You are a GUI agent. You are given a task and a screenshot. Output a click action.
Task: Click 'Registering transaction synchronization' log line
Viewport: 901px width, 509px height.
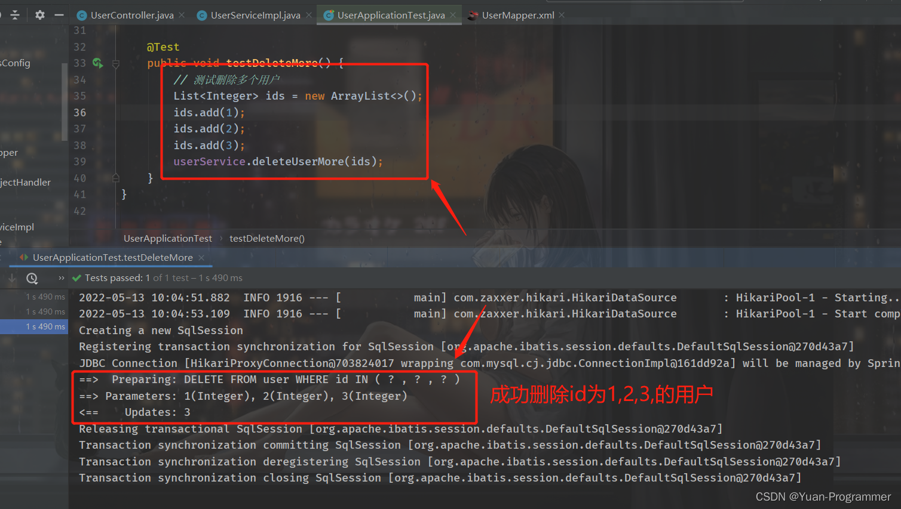(466, 347)
